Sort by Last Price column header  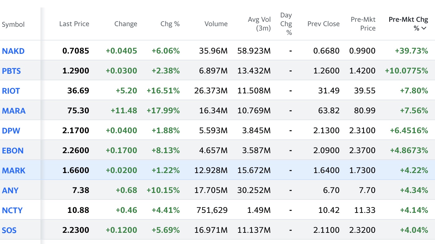74,24
